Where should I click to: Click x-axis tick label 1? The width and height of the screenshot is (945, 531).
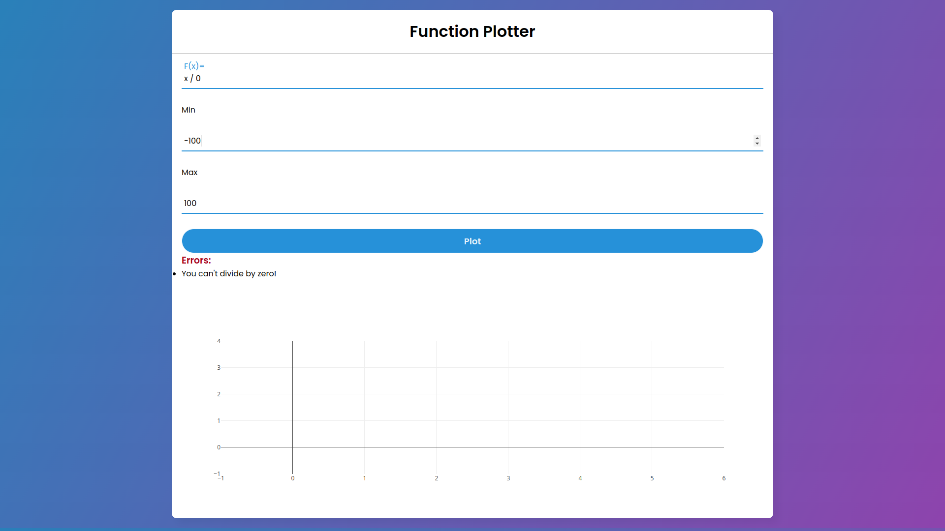click(364, 478)
